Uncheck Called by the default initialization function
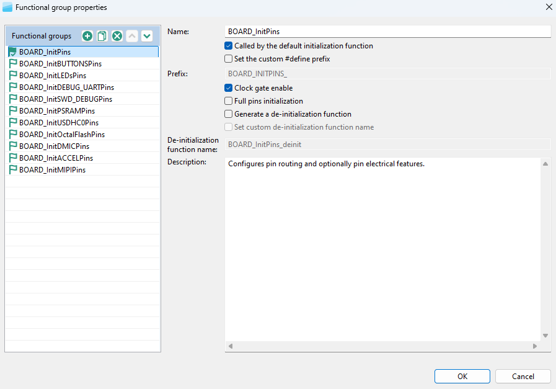This screenshot has height=389, width=556. pyautogui.click(x=228, y=46)
